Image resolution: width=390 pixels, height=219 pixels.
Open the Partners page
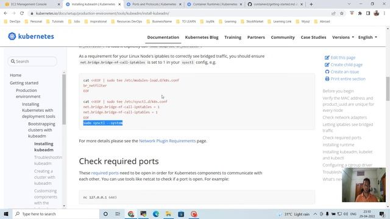pyautogui.click(x=256, y=37)
